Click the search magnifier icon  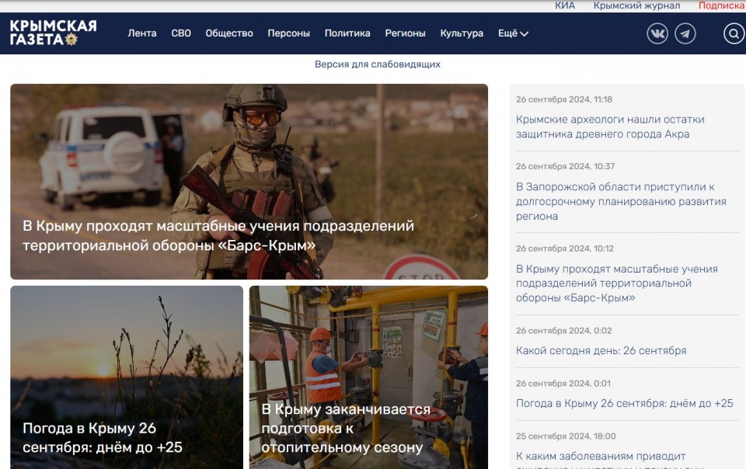734,33
